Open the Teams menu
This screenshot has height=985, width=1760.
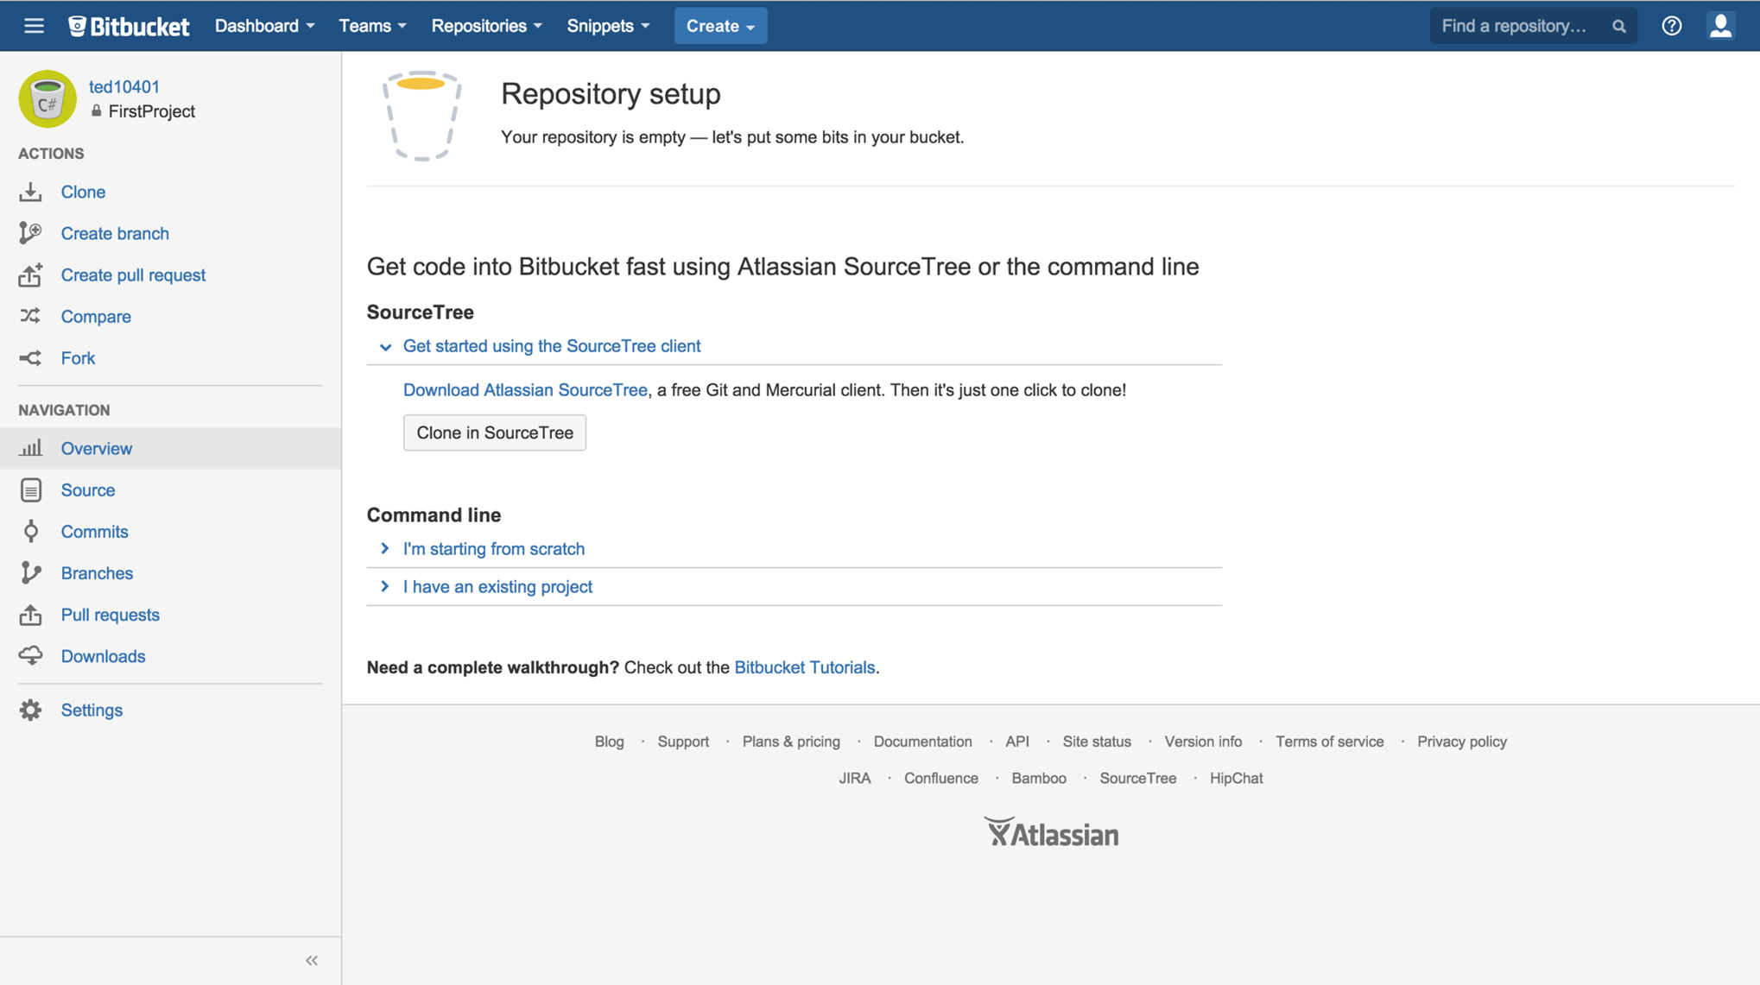click(x=371, y=25)
